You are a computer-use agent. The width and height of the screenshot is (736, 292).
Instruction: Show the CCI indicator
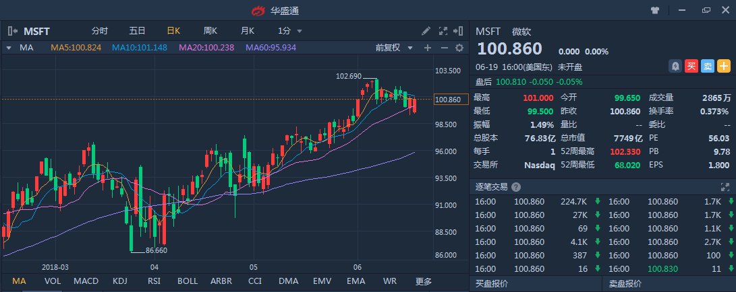tap(255, 281)
